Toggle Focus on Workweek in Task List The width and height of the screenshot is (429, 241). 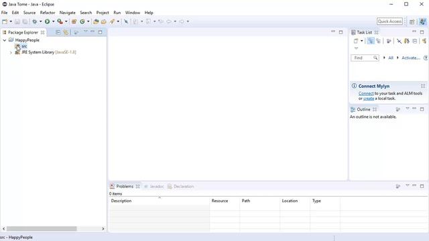[389, 41]
